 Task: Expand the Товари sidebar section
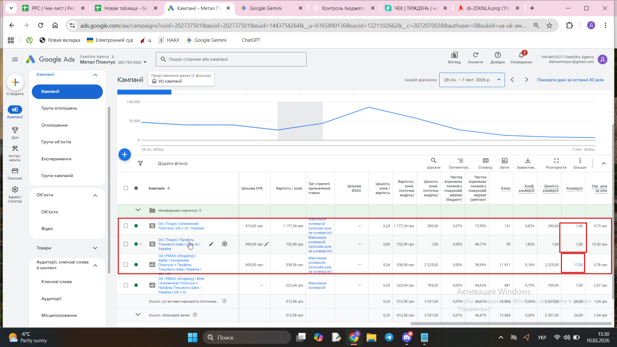[x=95, y=248]
